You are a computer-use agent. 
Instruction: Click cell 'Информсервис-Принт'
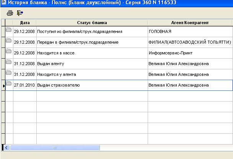(x=191, y=53)
